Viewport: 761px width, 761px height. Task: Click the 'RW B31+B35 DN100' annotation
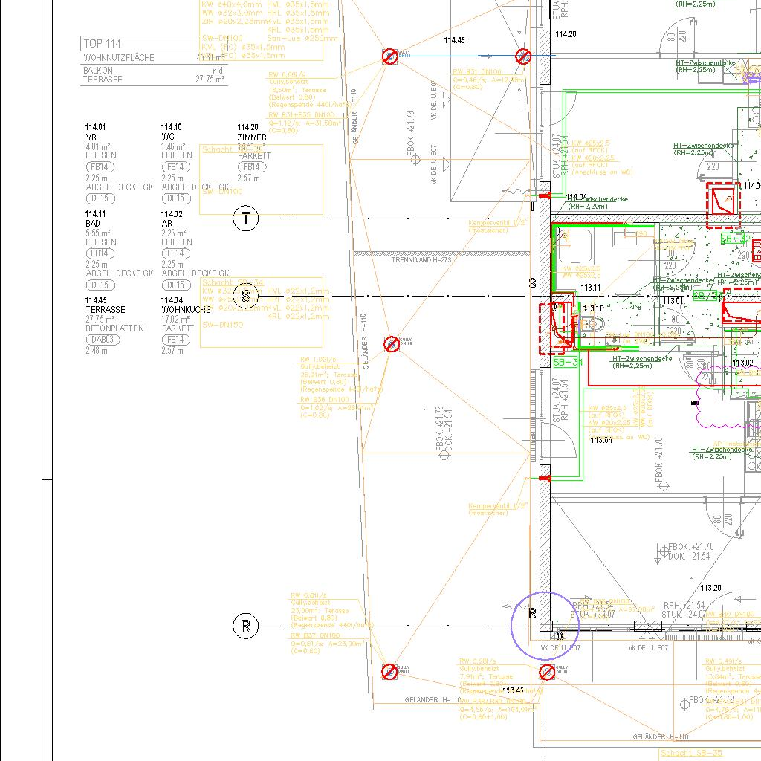click(x=302, y=115)
